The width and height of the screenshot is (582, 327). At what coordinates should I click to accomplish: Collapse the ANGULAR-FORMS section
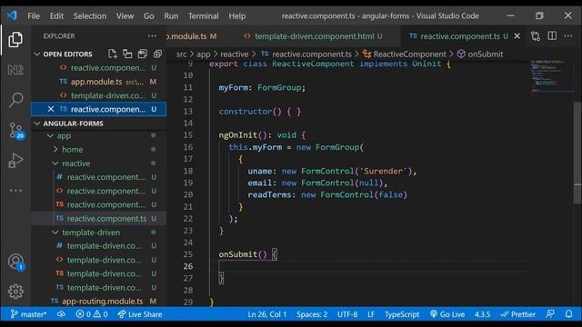coord(37,124)
